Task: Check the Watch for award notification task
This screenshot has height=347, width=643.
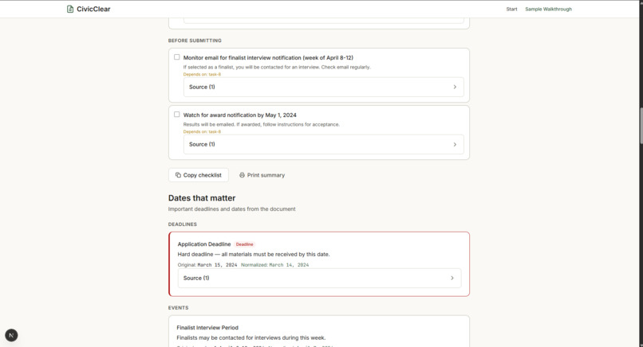Action: (x=177, y=115)
